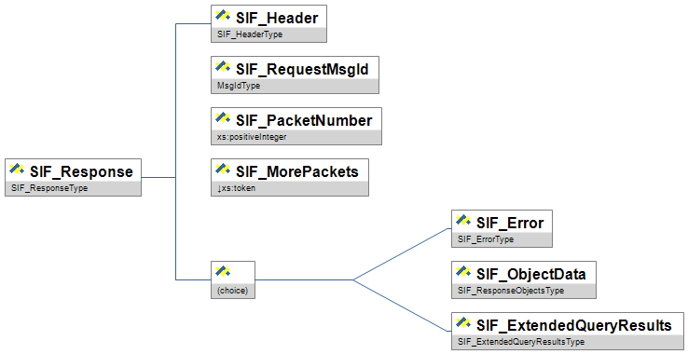This screenshot has width=688, height=354.
Task: Select the SIF_ExtendedQueryResultsType label
Action: pyautogui.click(x=521, y=342)
